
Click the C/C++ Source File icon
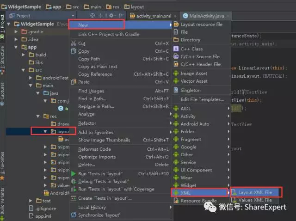pyautogui.click(x=176, y=56)
